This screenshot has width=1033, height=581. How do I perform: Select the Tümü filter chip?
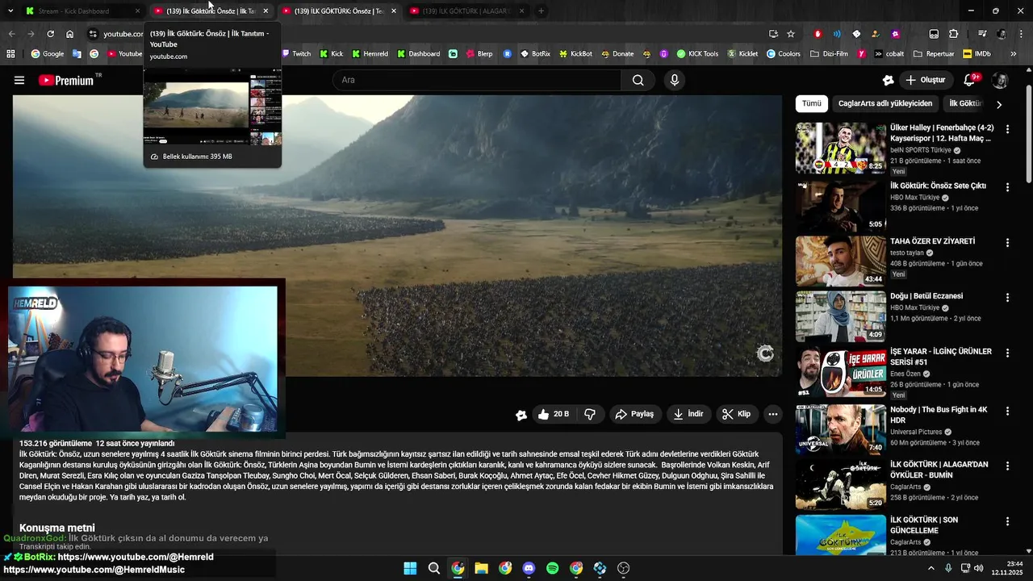point(811,103)
